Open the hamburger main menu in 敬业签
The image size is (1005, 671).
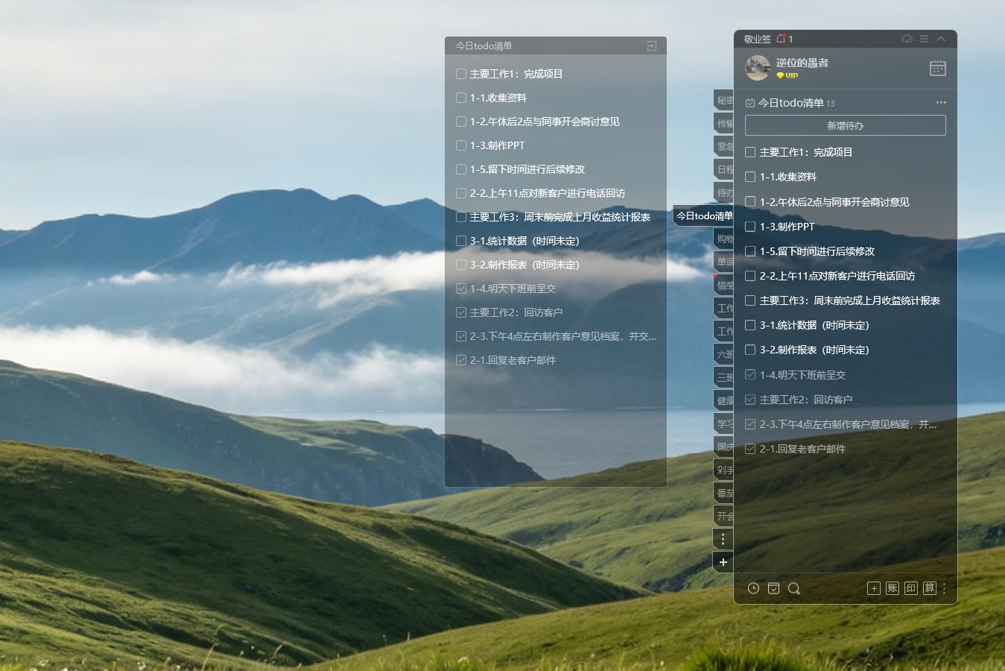pos(924,39)
